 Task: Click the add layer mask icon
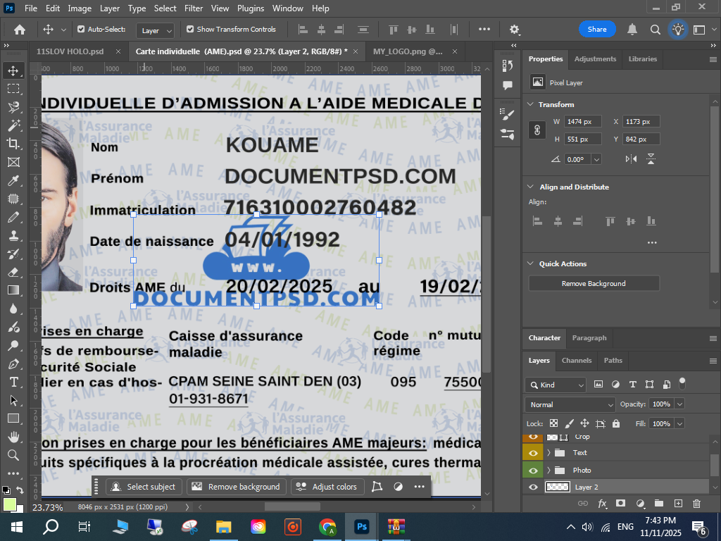[620, 504]
